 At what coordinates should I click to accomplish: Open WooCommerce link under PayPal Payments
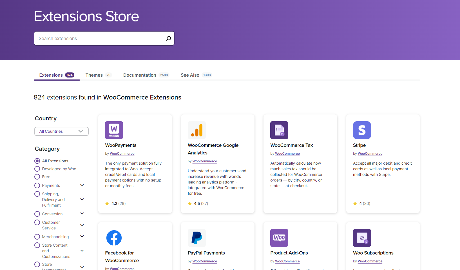click(x=205, y=261)
